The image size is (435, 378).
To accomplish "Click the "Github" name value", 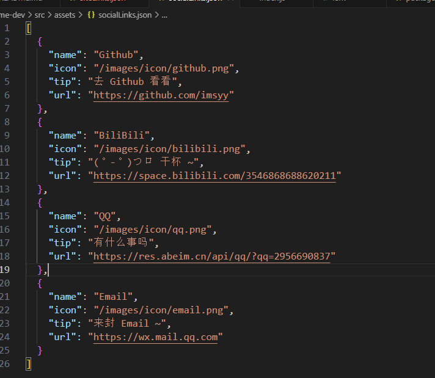I will click(x=116, y=55).
